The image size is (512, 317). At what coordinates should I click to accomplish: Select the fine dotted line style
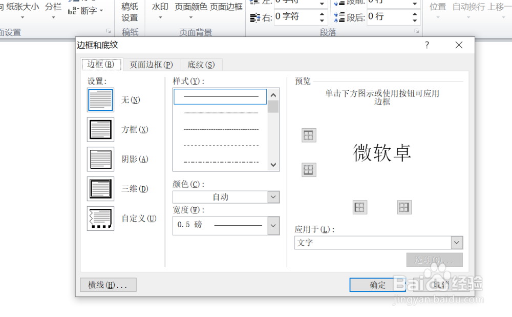(220, 113)
